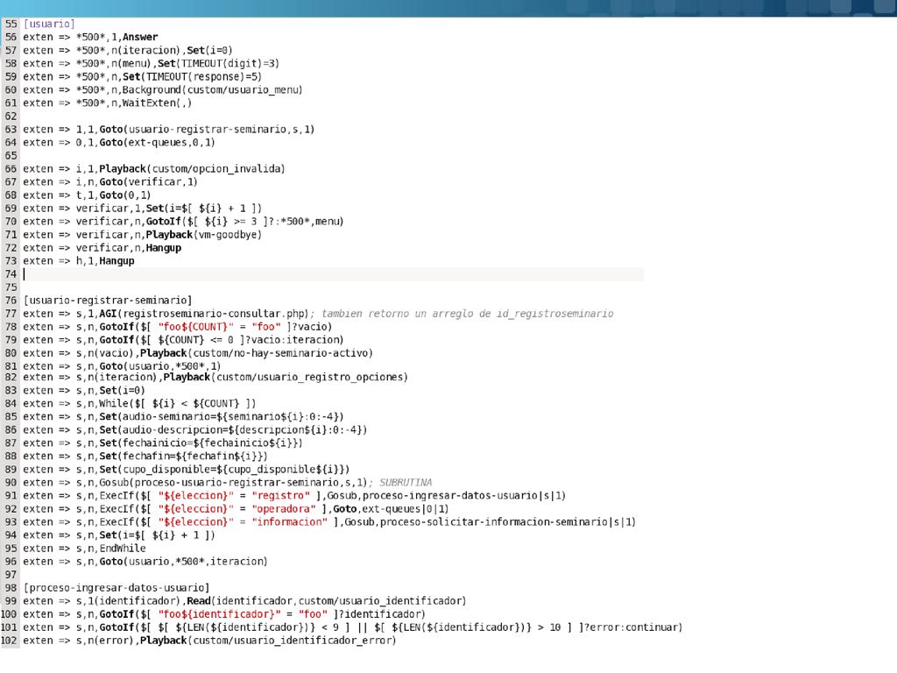Image resolution: width=897 pixels, height=673 pixels.
Task: Click the SUBRUTINA comment on line 90
Action: [406, 483]
